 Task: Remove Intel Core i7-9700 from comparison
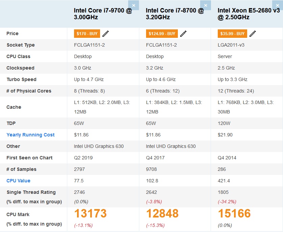coord(134,5)
